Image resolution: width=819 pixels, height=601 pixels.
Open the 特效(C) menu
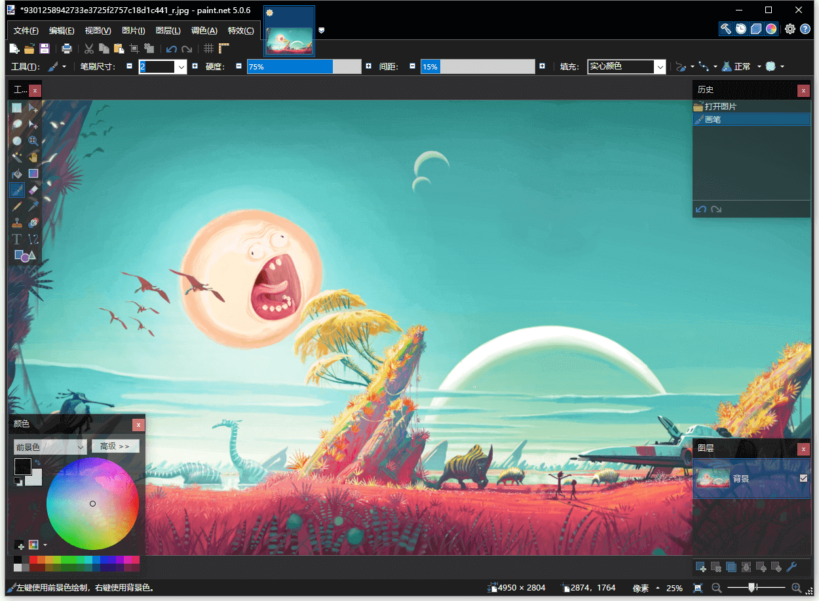click(x=241, y=31)
